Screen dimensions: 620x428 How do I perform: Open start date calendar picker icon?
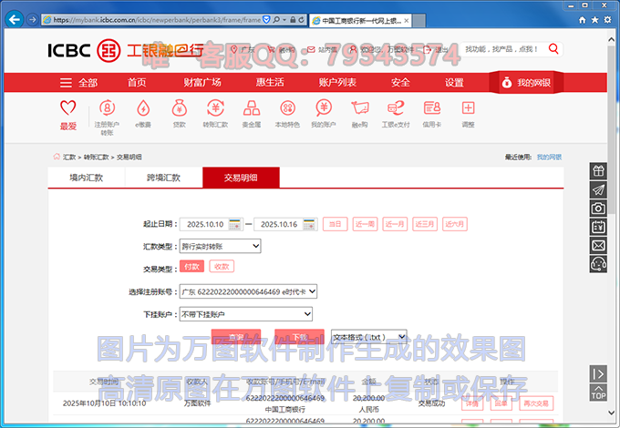235,224
